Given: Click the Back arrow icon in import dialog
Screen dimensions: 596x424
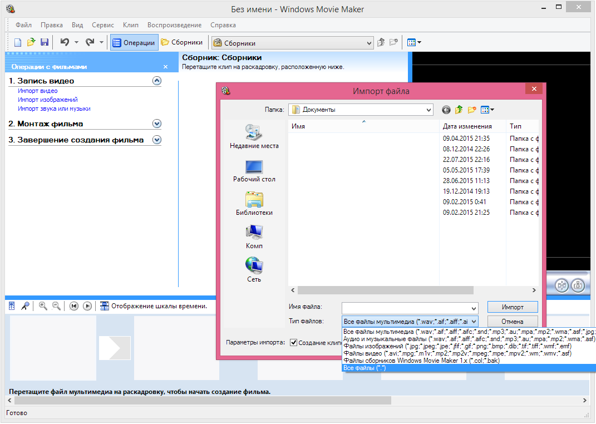Looking at the screenshot, I should pos(446,110).
